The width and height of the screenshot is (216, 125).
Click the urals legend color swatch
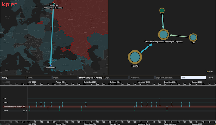[x=208, y=71]
